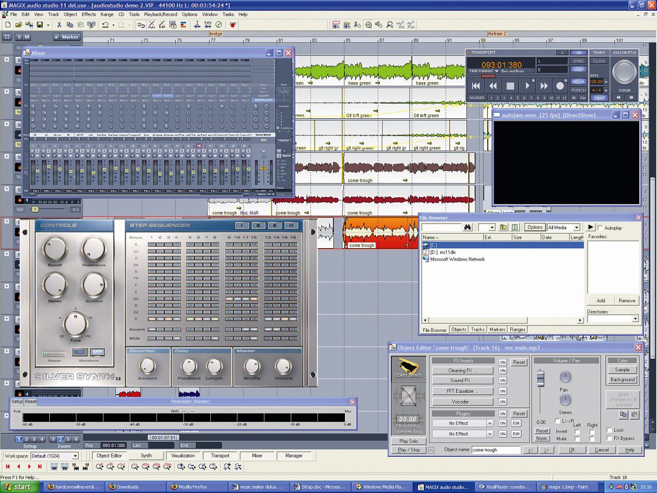This screenshot has width=657, height=493.
Task: Click the grid icon left of S button
Action: pos(7,37)
